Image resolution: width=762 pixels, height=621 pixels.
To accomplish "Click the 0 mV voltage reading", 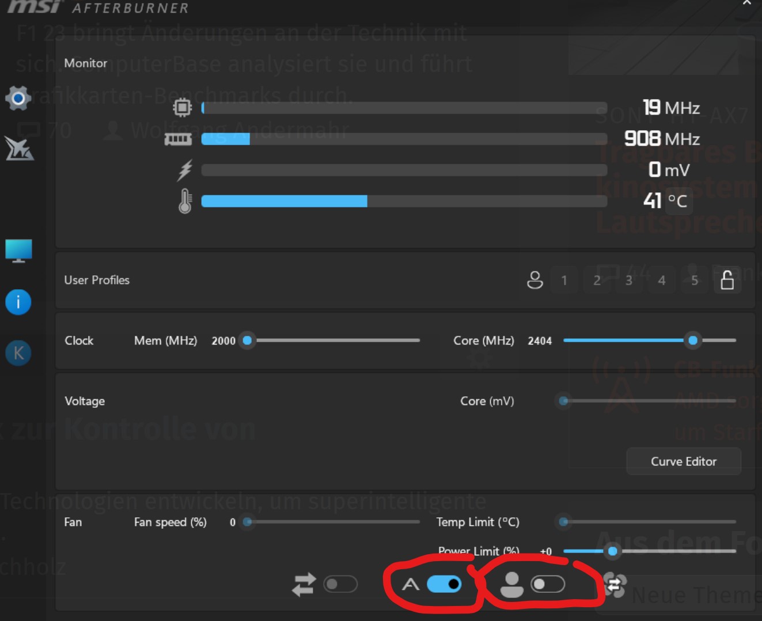I will (669, 170).
